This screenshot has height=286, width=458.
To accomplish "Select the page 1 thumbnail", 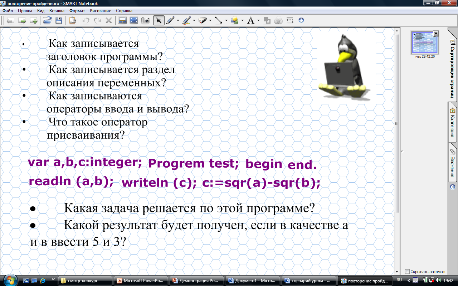I will [425, 43].
